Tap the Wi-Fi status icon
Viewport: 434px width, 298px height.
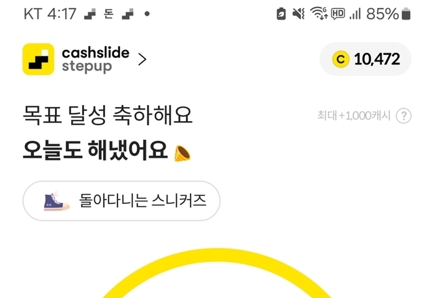point(319,14)
